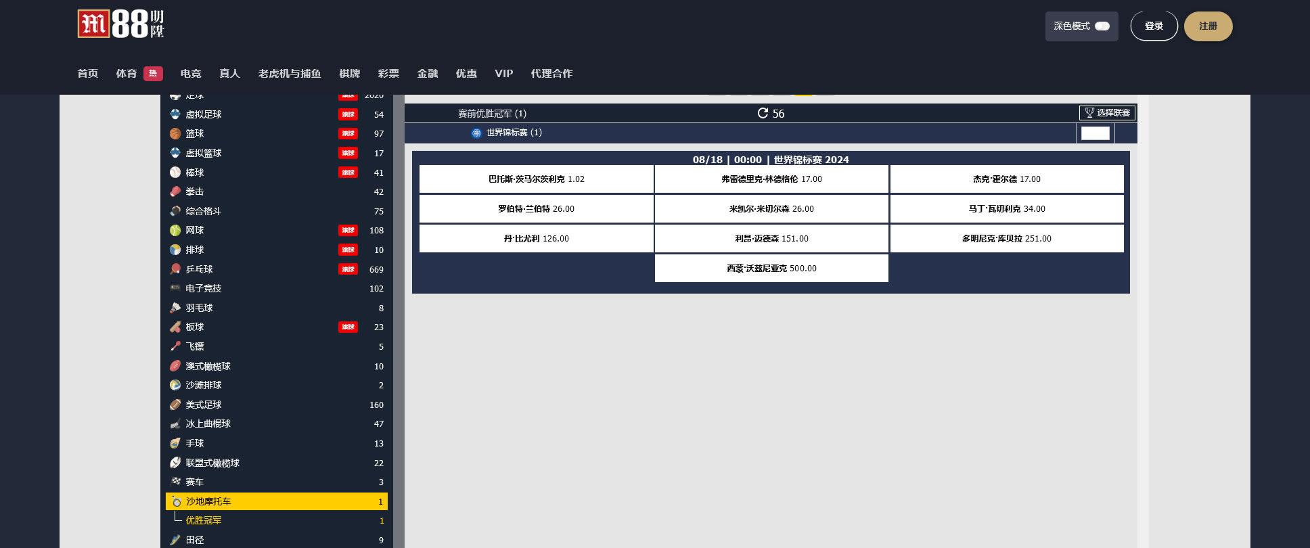Image resolution: width=1310 pixels, height=548 pixels.
Task: Click the 沙地摩托车 speedway icon
Action: tap(176, 501)
